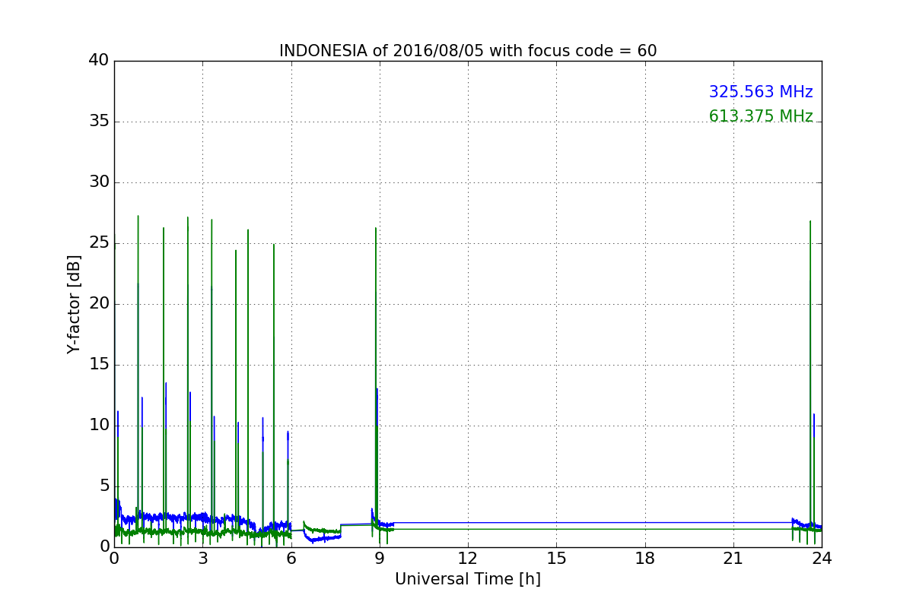Click x-axis tick label '24'
Viewport: 913px width, 608px height.
coord(822,559)
